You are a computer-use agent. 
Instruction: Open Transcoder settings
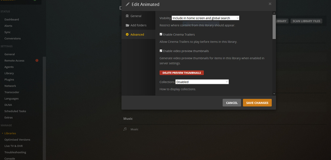[x=12, y=92]
